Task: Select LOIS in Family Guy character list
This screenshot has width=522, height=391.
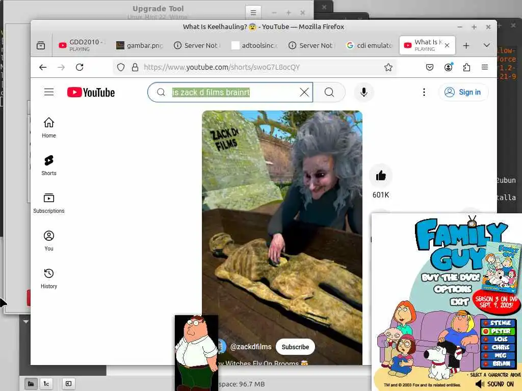Action: (x=498, y=339)
